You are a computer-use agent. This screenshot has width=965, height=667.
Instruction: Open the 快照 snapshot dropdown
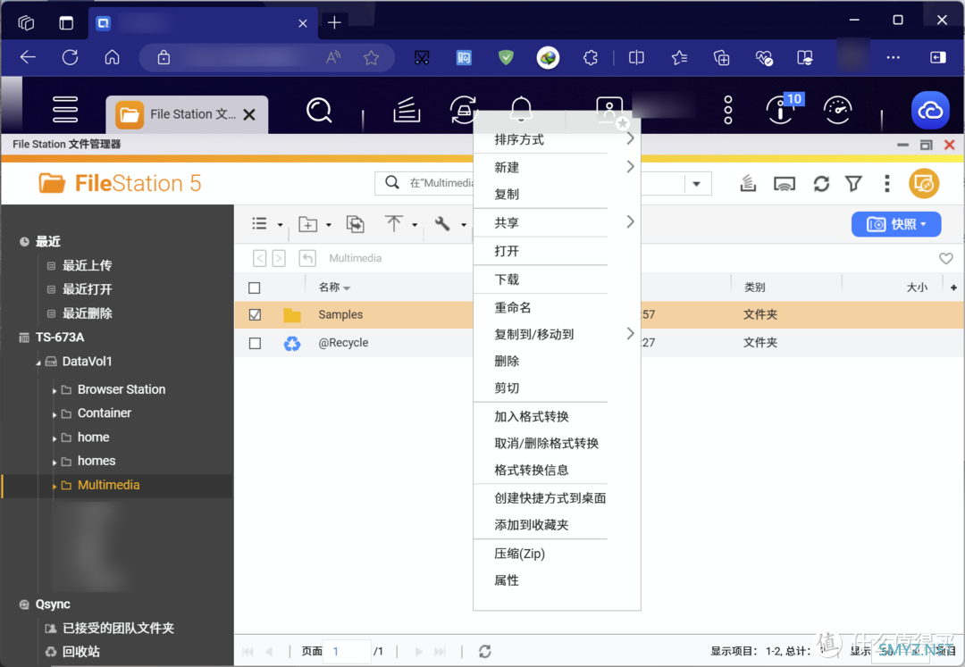pyautogui.click(x=896, y=224)
